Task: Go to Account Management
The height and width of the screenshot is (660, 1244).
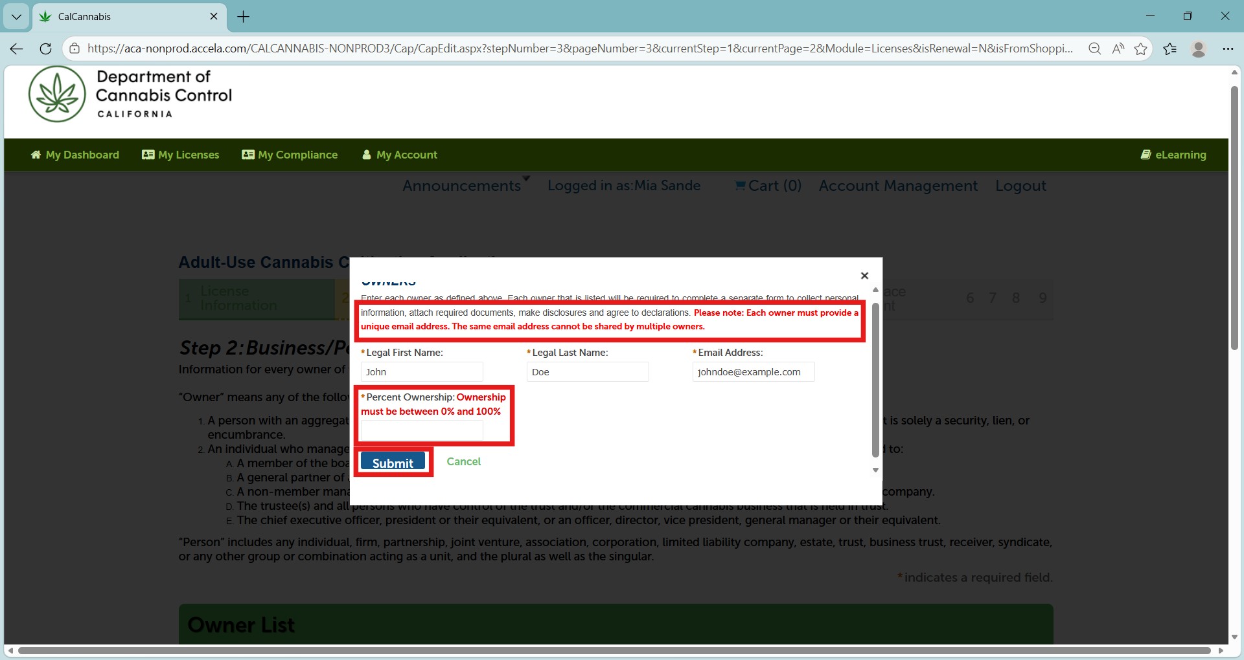Action: tap(898, 185)
